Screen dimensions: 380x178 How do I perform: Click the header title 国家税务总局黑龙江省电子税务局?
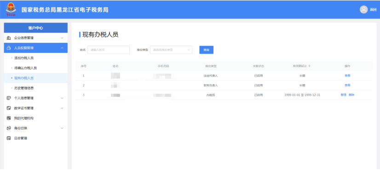click(65, 10)
